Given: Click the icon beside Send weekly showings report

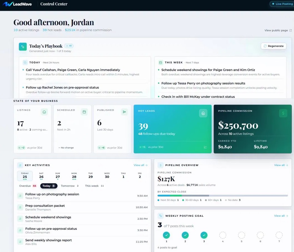Looking at the screenshot, I should pos(20,242).
